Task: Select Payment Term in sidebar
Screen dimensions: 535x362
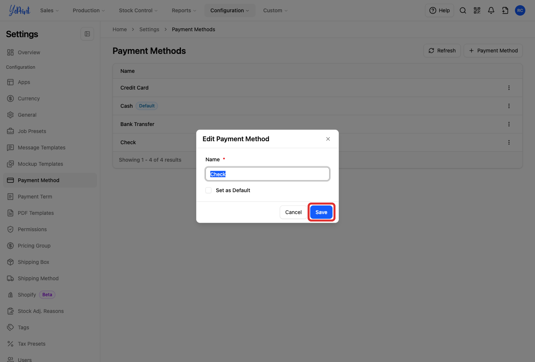Action: coord(50,197)
